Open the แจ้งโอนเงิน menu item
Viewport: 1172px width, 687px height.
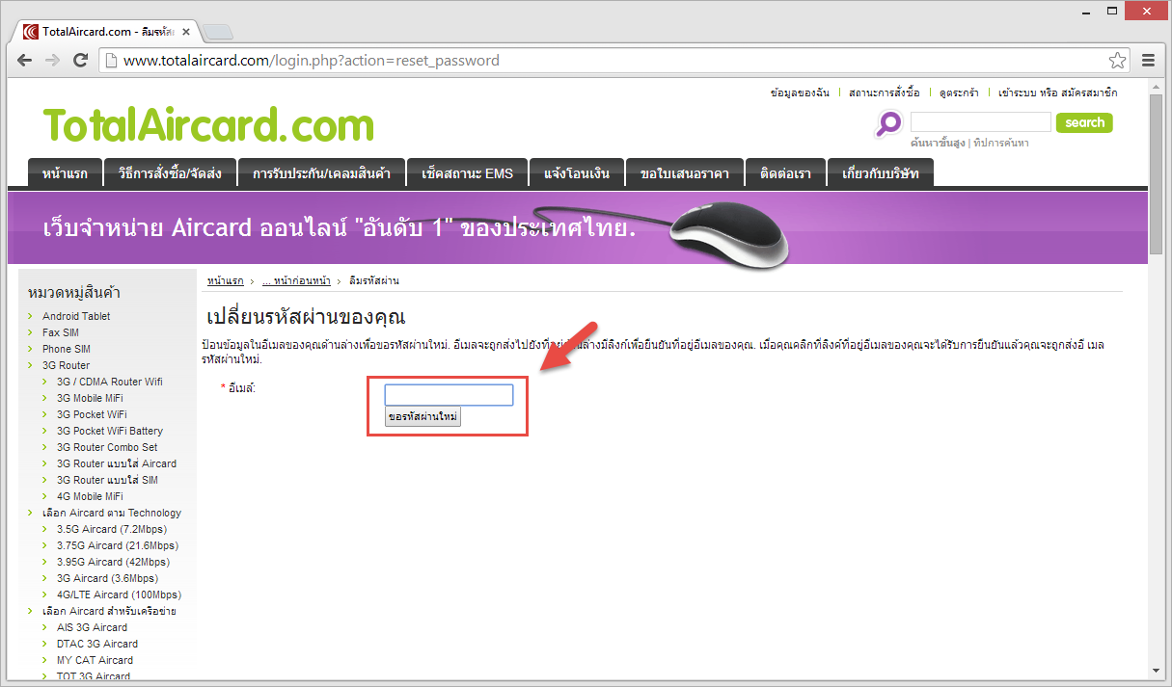[577, 173]
